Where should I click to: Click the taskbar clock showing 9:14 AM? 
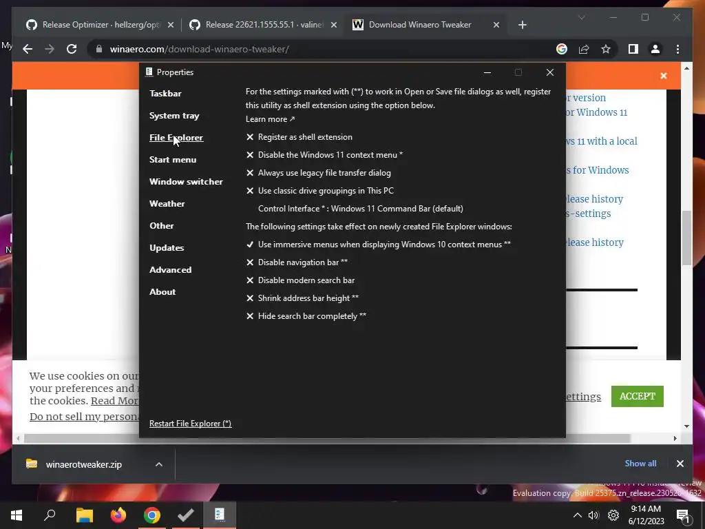(x=646, y=515)
